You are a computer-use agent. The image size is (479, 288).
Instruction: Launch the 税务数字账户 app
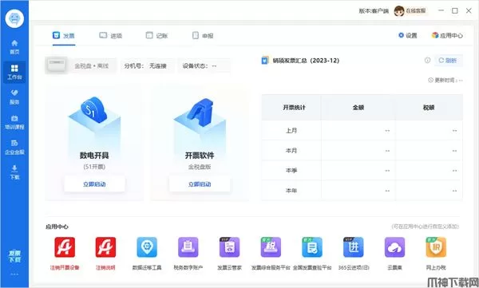(188, 254)
